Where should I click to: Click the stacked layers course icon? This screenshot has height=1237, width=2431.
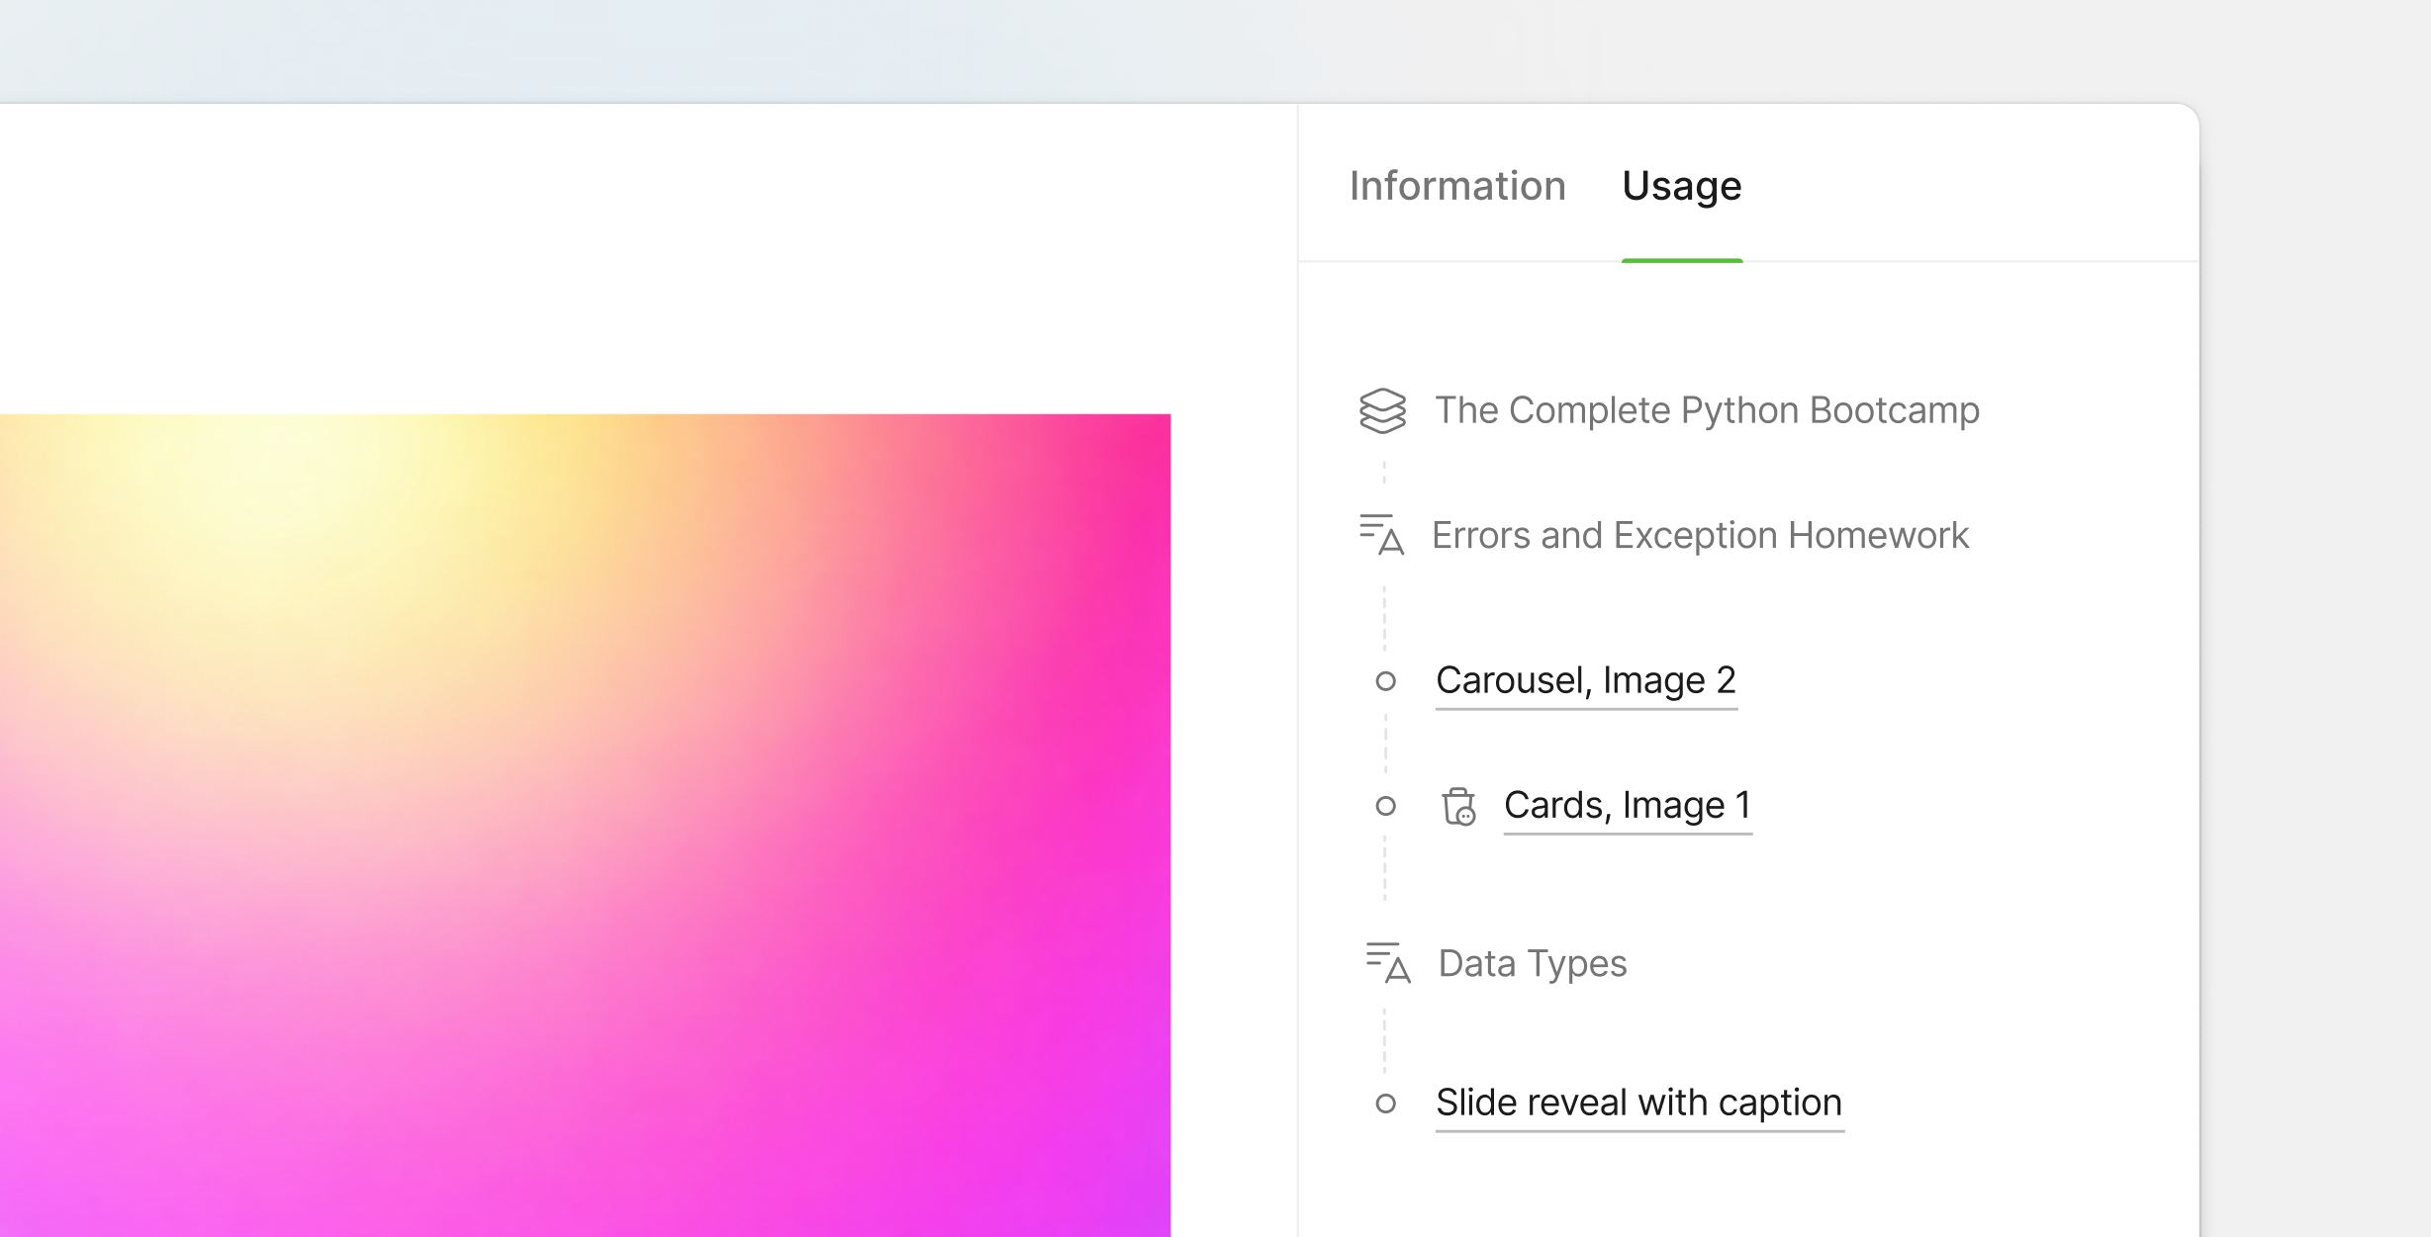click(1382, 410)
